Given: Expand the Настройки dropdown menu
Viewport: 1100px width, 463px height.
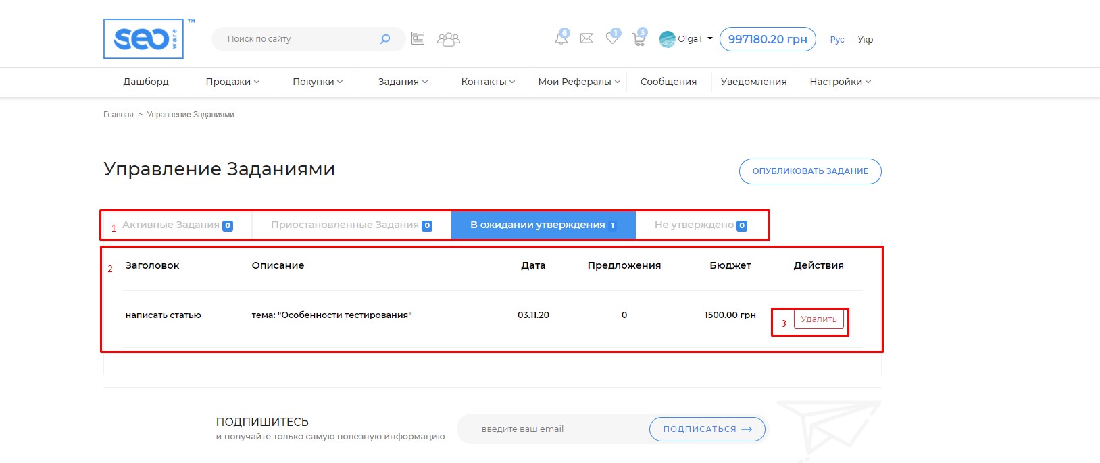Looking at the screenshot, I should click(x=840, y=82).
